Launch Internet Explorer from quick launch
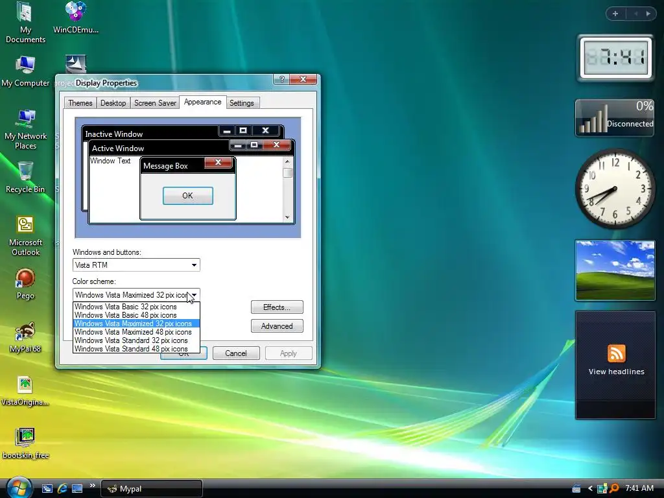Image resolution: width=664 pixels, height=498 pixels. pyautogui.click(x=62, y=488)
